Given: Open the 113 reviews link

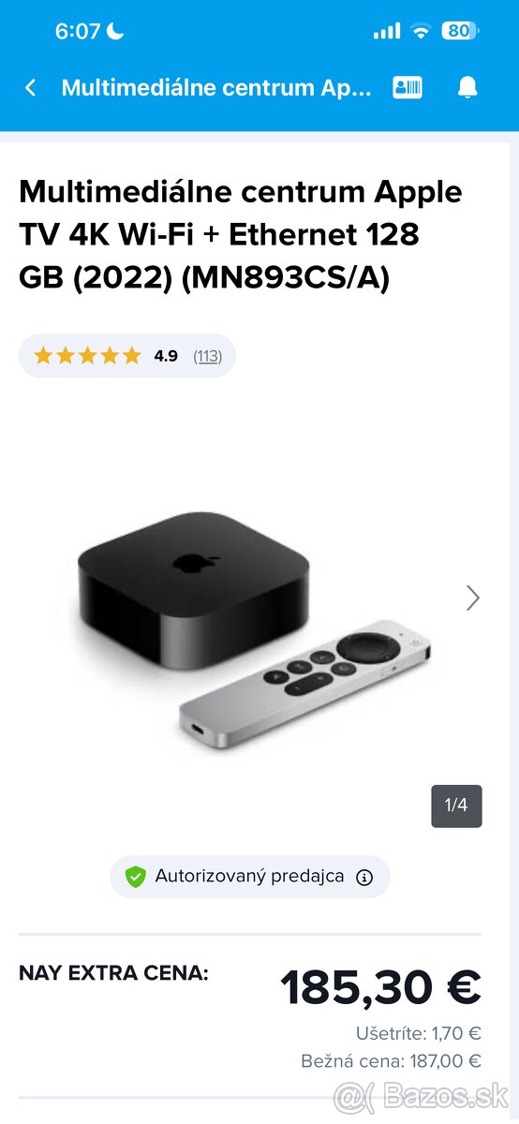Looking at the screenshot, I should coord(207,356).
